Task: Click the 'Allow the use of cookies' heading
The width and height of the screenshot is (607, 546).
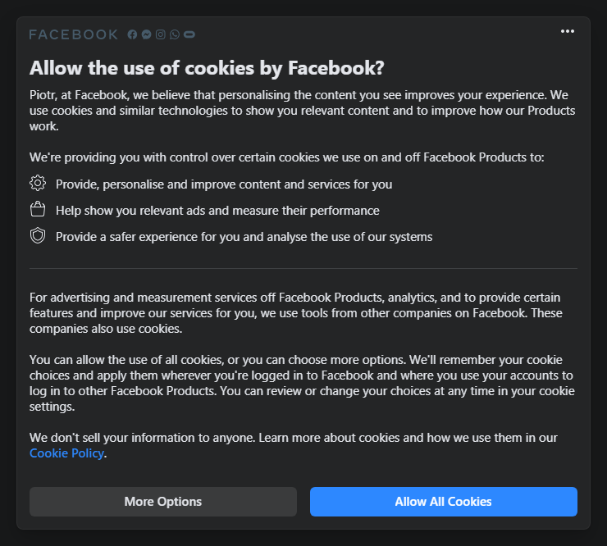Action: point(207,68)
